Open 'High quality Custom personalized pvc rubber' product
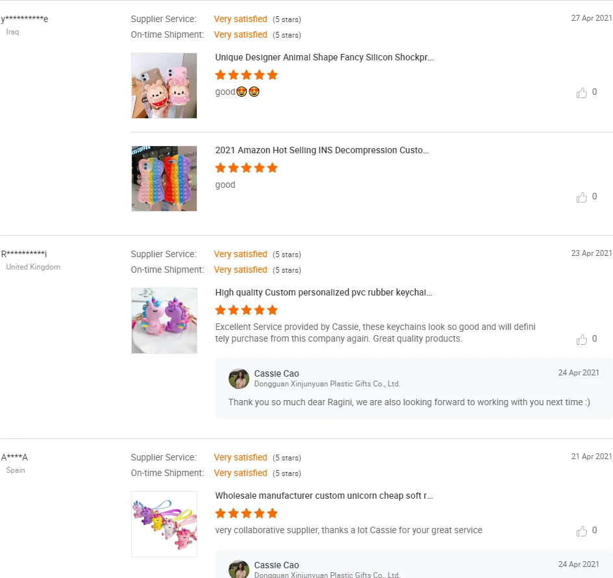Screen dimensions: 613x578 click(323, 292)
